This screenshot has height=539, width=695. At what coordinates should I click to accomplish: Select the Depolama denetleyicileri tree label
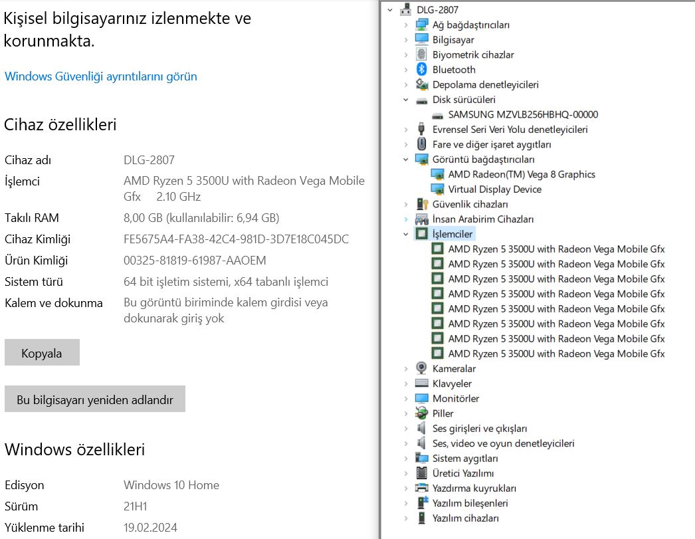[x=485, y=84]
